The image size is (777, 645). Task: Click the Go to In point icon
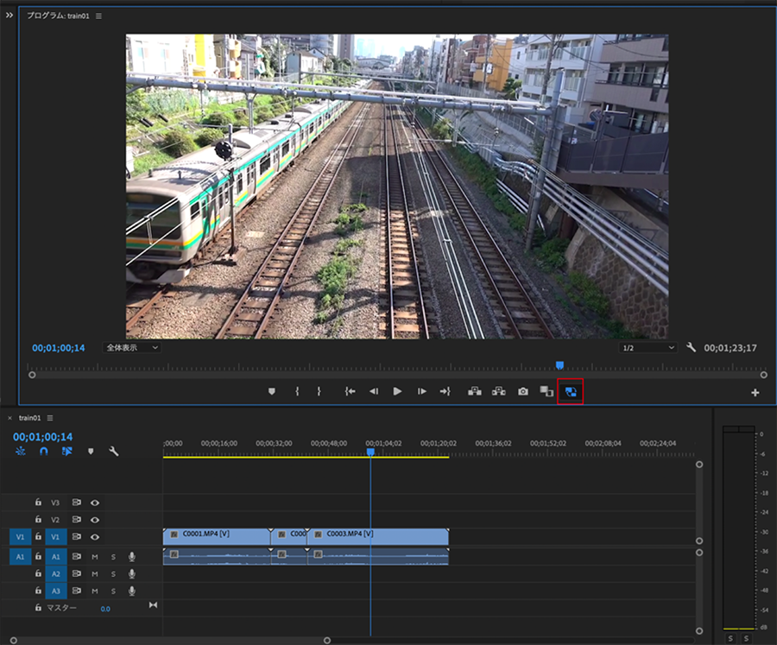(x=350, y=391)
